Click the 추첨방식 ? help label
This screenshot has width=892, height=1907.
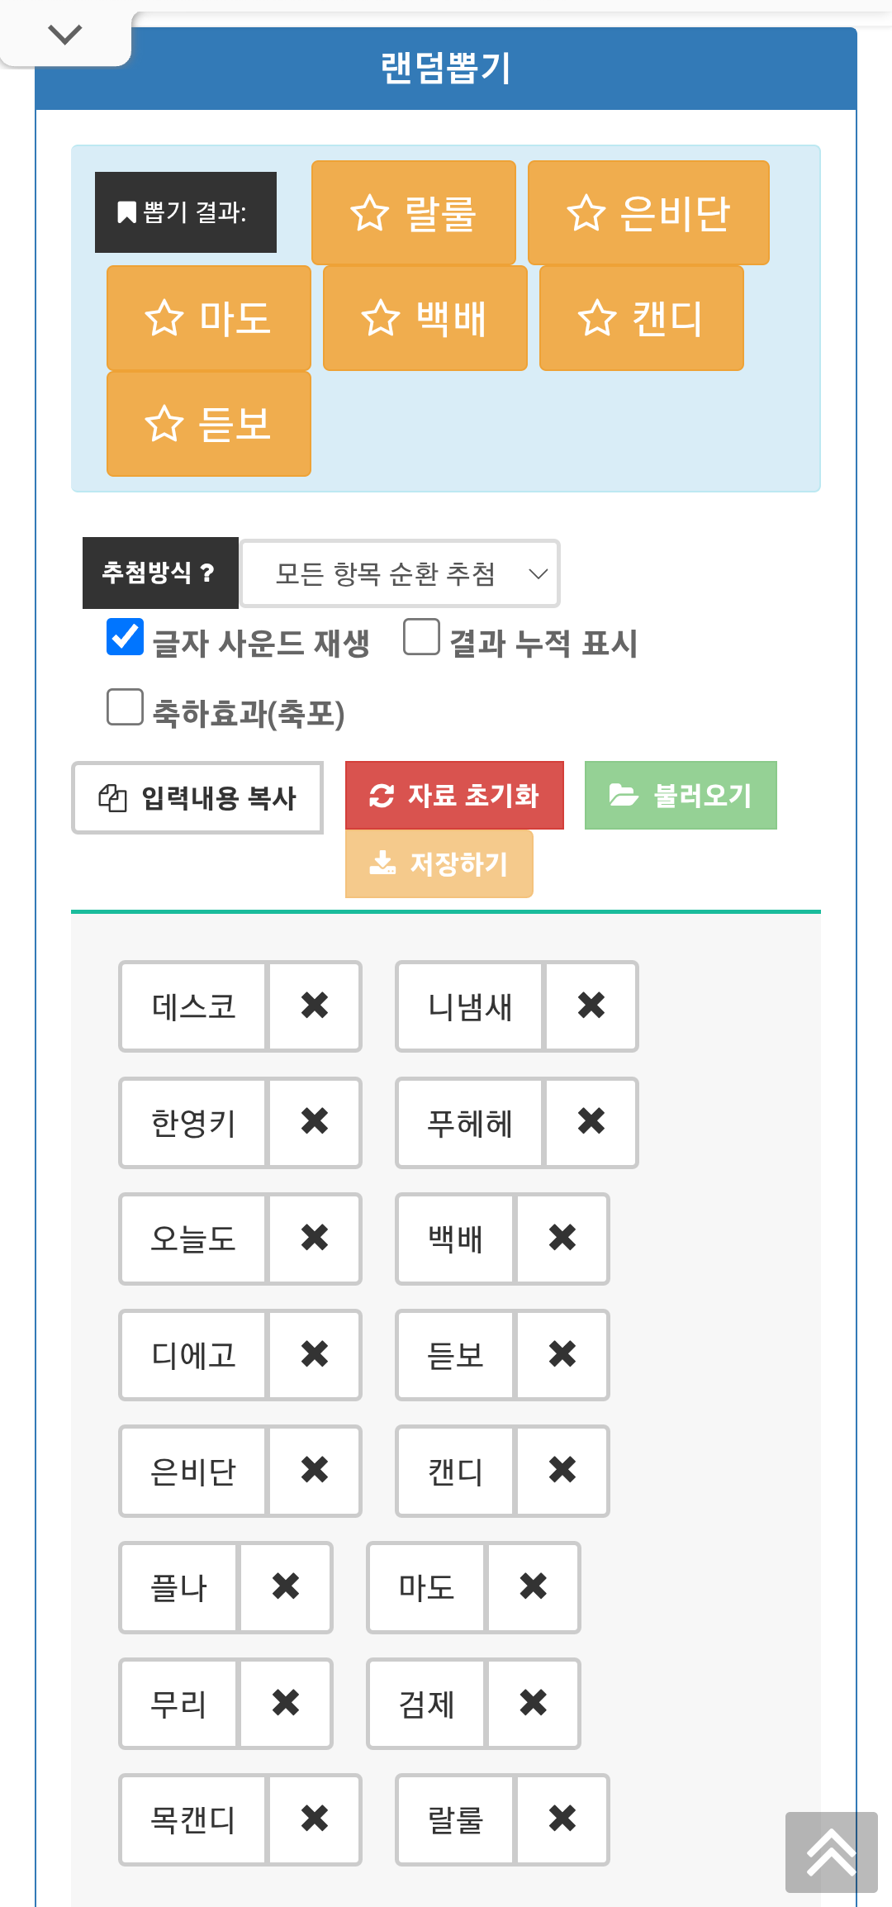(160, 573)
